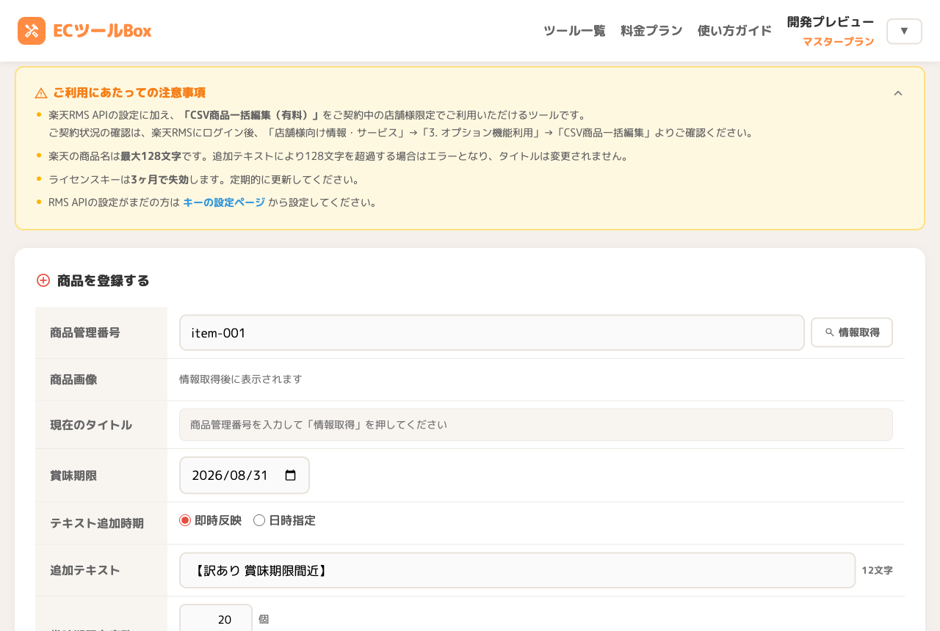Open the account dropdown menu arrow
Screen dimensions: 940x631
[x=904, y=31]
